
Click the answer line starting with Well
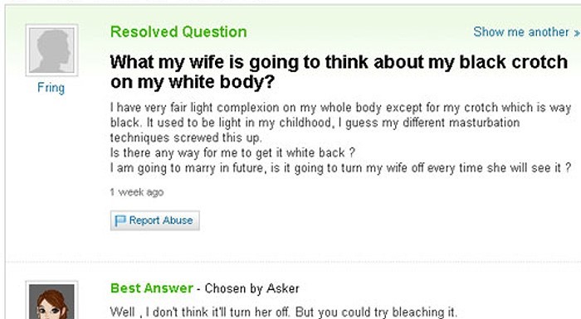click(284, 312)
